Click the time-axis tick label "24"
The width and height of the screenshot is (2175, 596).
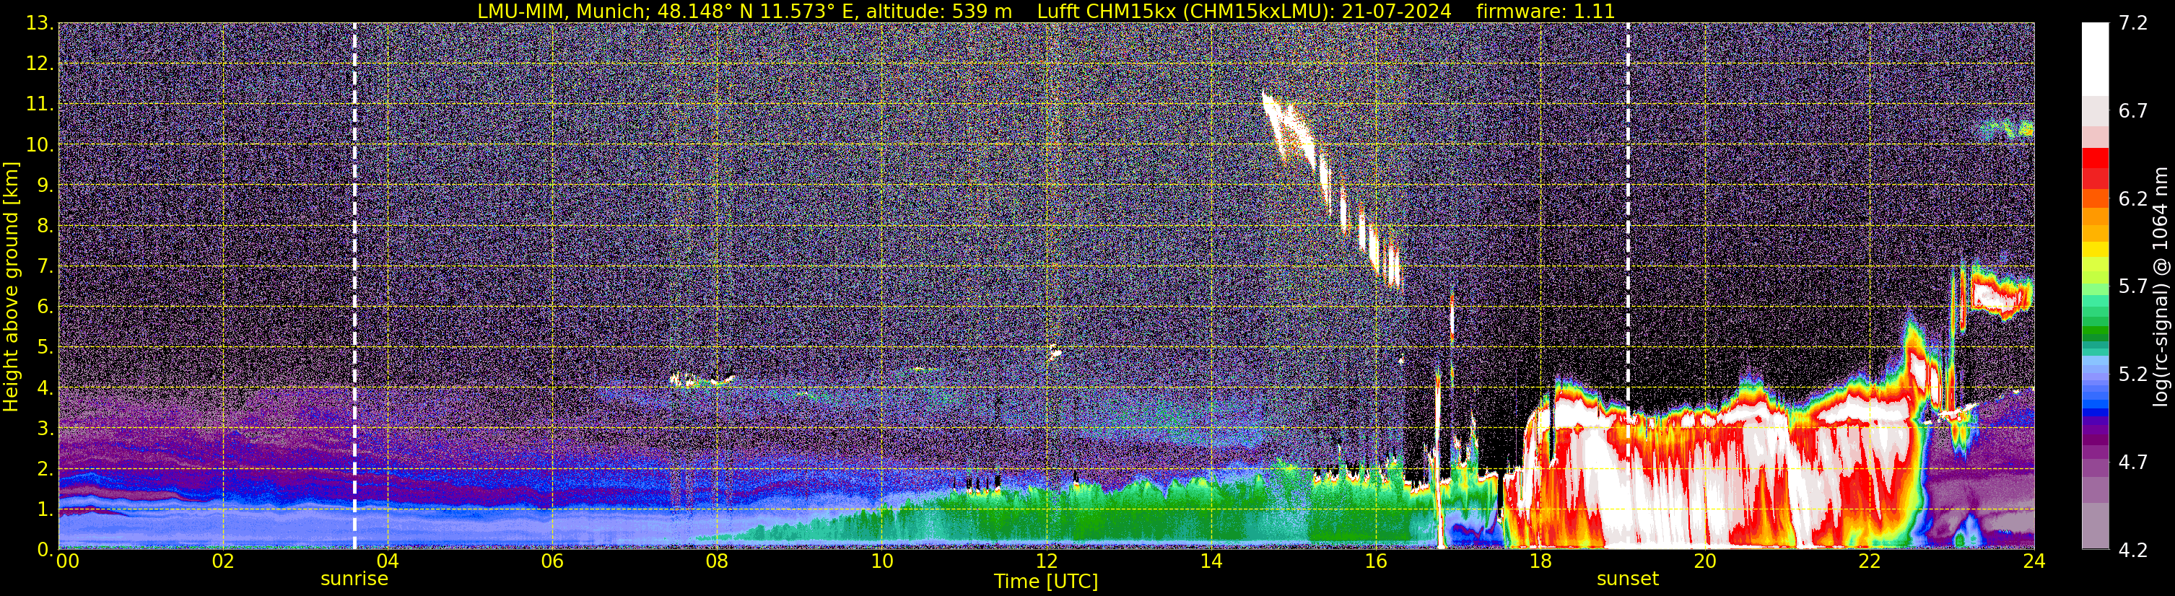click(x=2034, y=561)
